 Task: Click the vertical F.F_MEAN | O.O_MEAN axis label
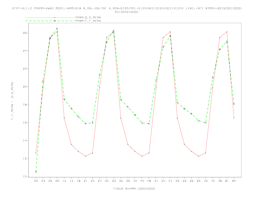click(x=12, y=101)
